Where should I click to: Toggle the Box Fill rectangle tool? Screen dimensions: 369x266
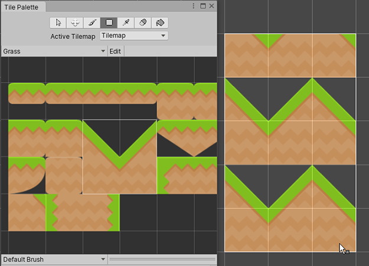click(109, 22)
